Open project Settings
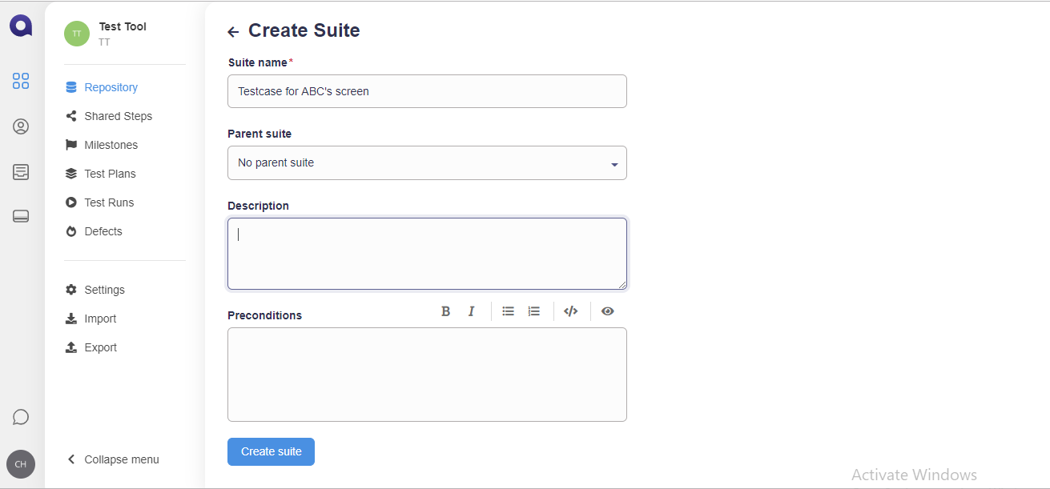The image size is (1050, 489). pos(104,290)
